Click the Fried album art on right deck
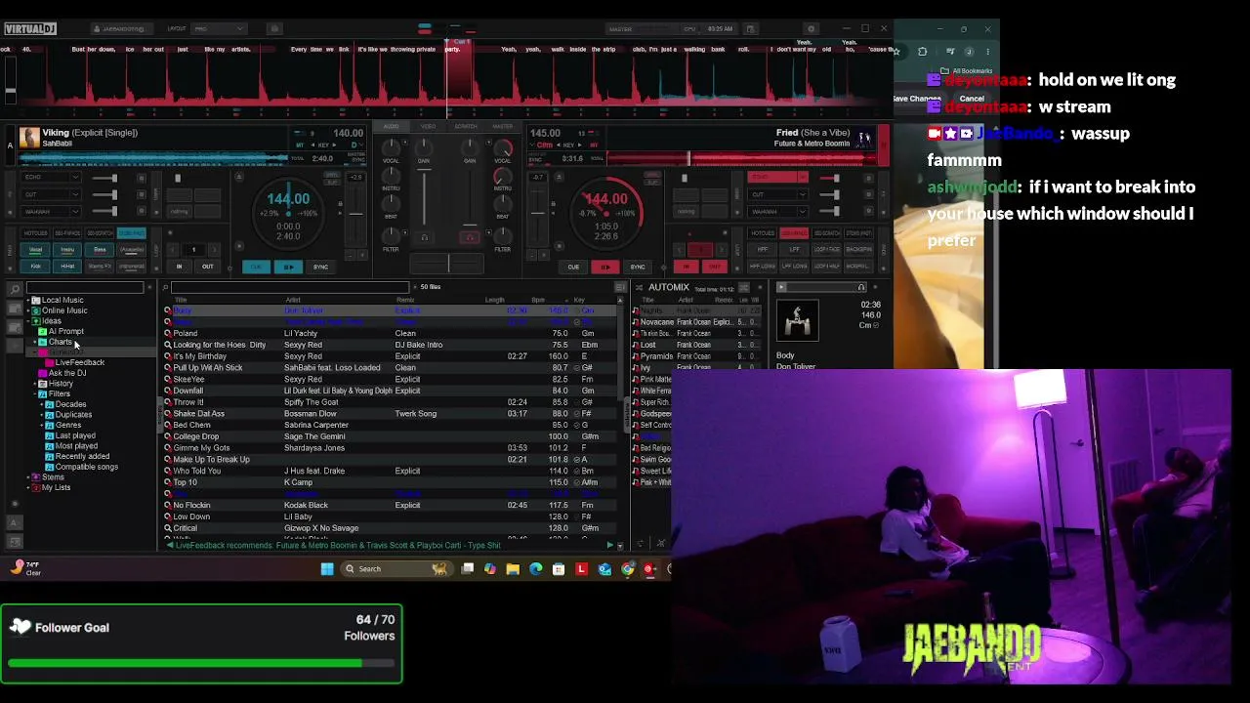 (x=864, y=138)
